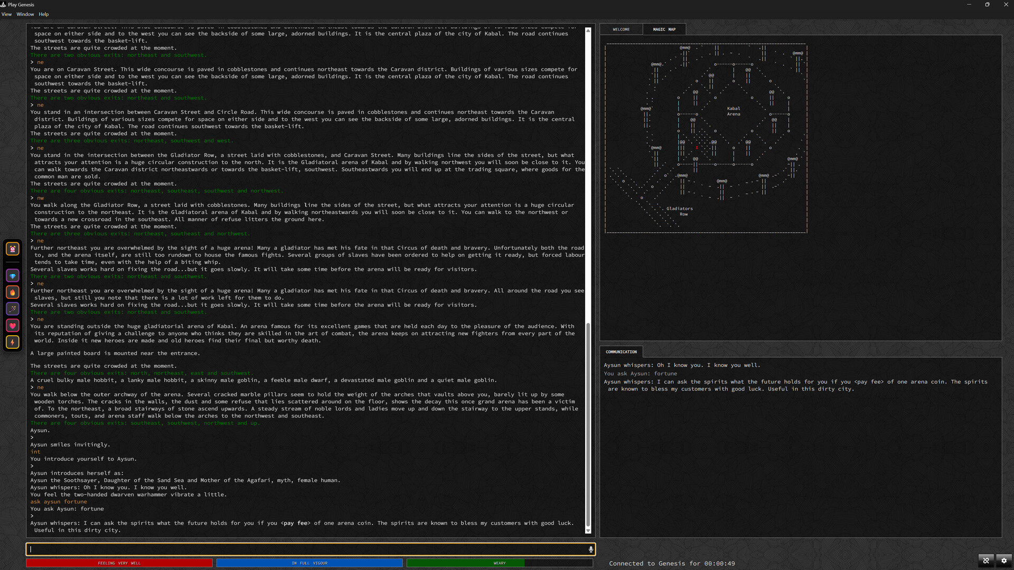Viewport: 1014px width, 570px height.
Task: Click the flame sidebar icon
Action: point(13,292)
